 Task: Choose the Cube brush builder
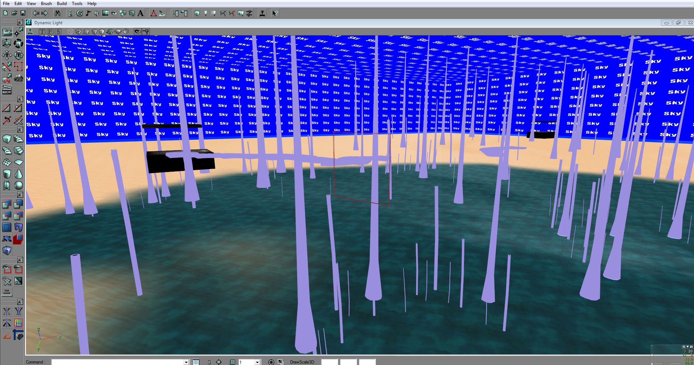[7, 139]
